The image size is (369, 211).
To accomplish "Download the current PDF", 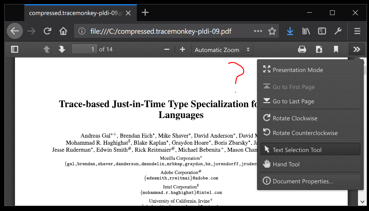I will (319, 49).
